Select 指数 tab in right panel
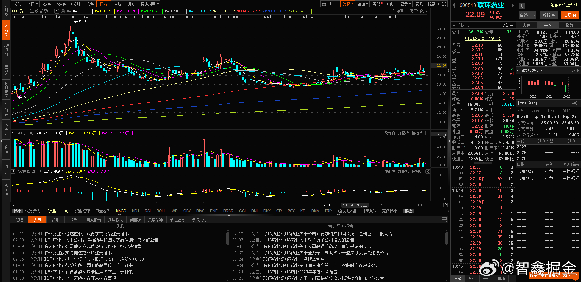This screenshot has height=282, width=581. [x=569, y=25]
